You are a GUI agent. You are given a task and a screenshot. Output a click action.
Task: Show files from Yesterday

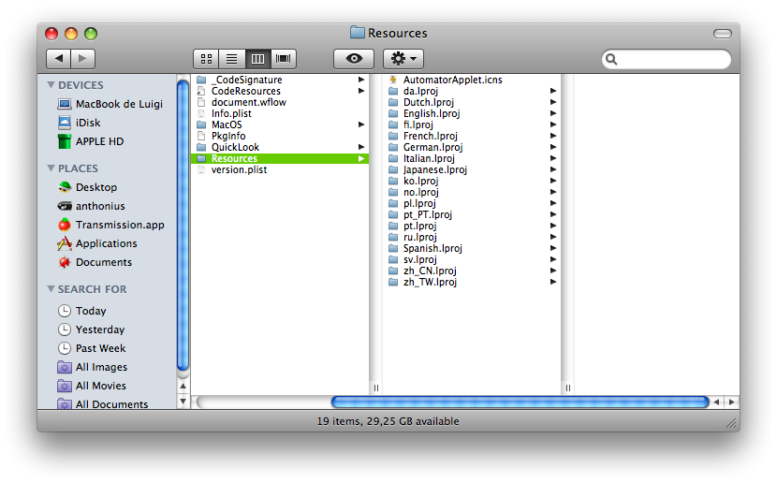[x=91, y=329]
